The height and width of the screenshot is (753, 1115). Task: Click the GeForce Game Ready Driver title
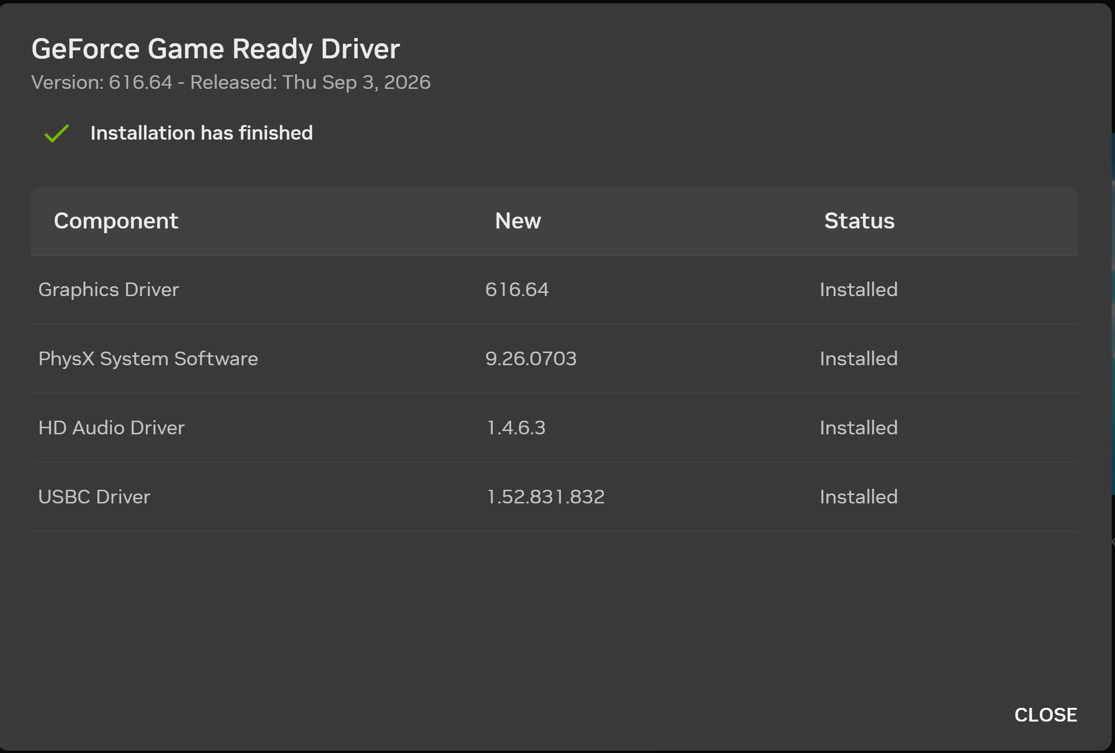tap(215, 49)
